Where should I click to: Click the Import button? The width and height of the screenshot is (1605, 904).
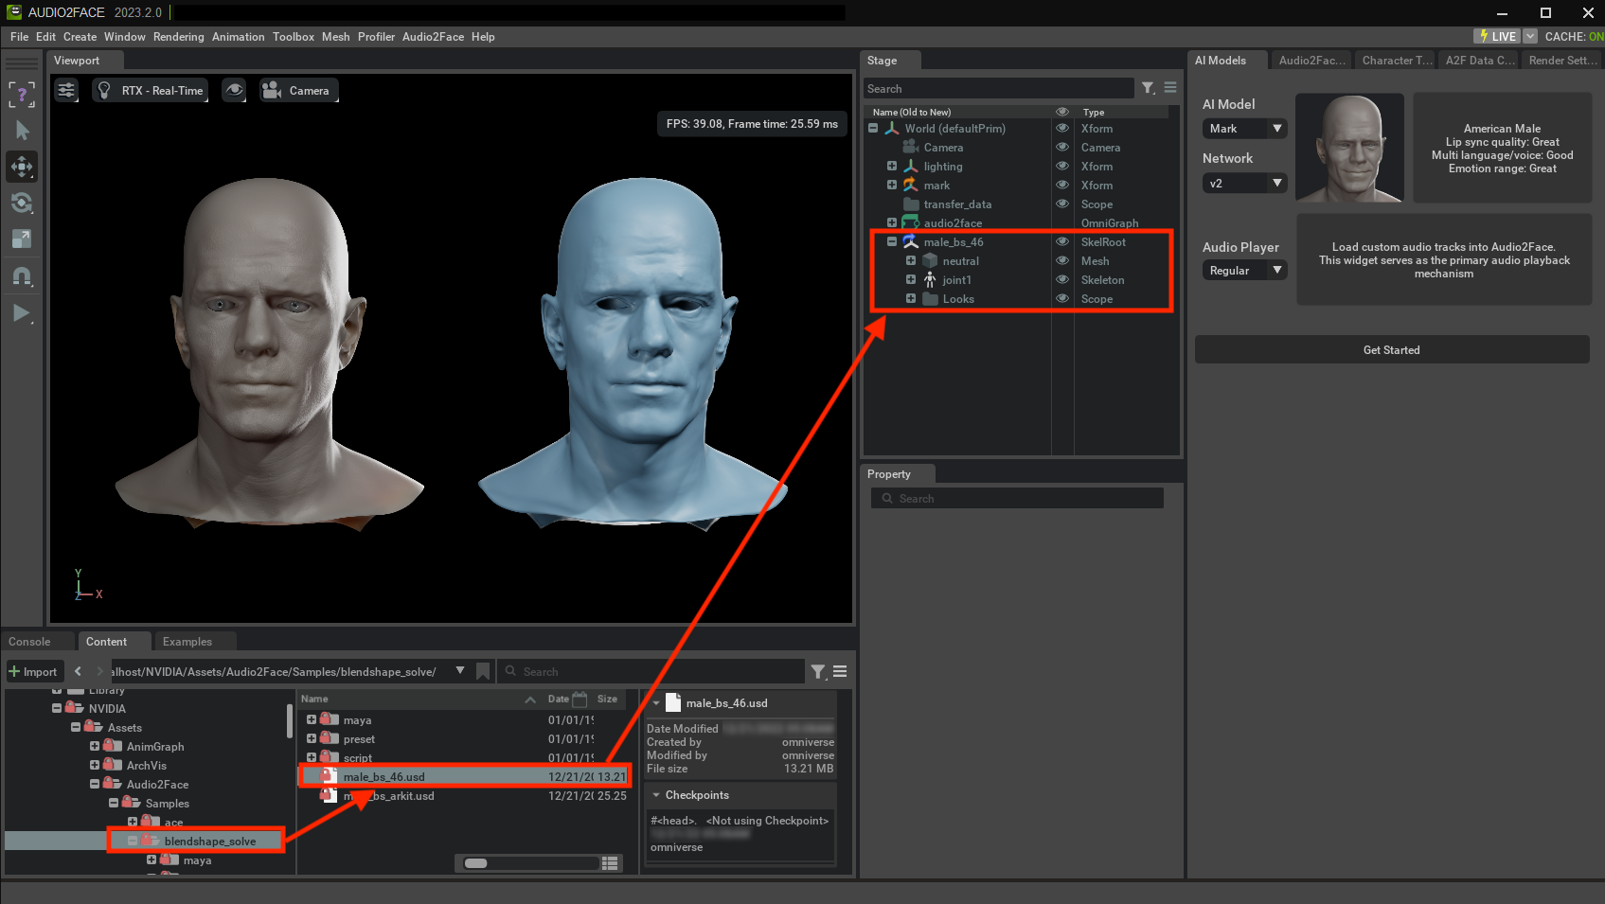pyautogui.click(x=34, y=672)
